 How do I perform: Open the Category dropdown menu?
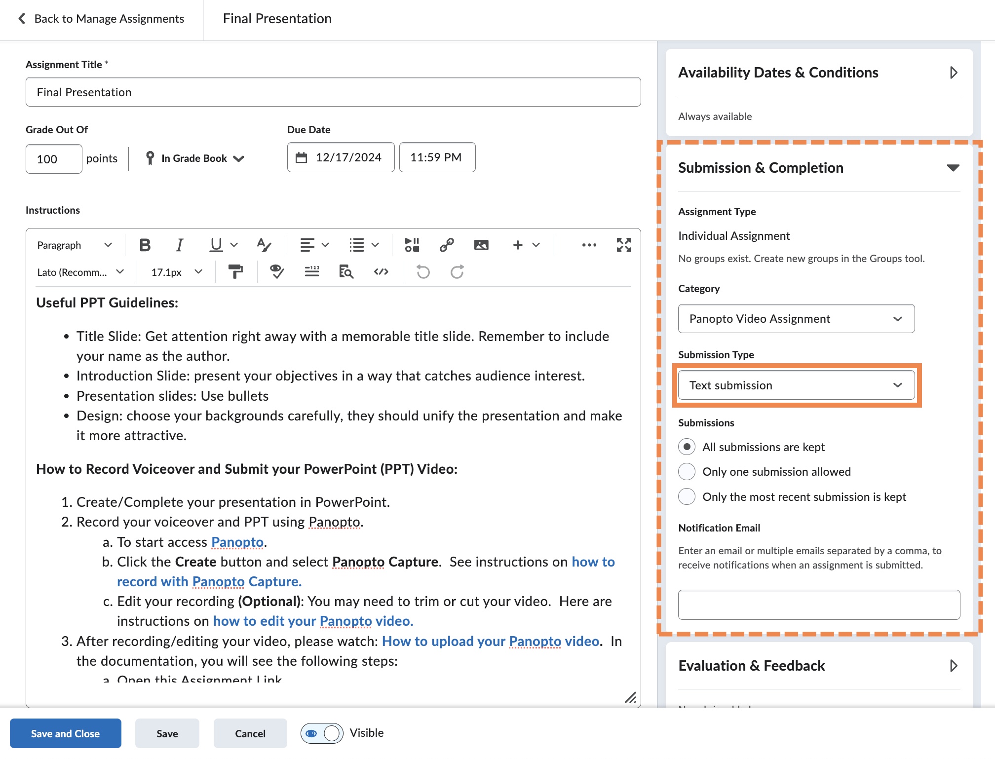pos(797,317)
